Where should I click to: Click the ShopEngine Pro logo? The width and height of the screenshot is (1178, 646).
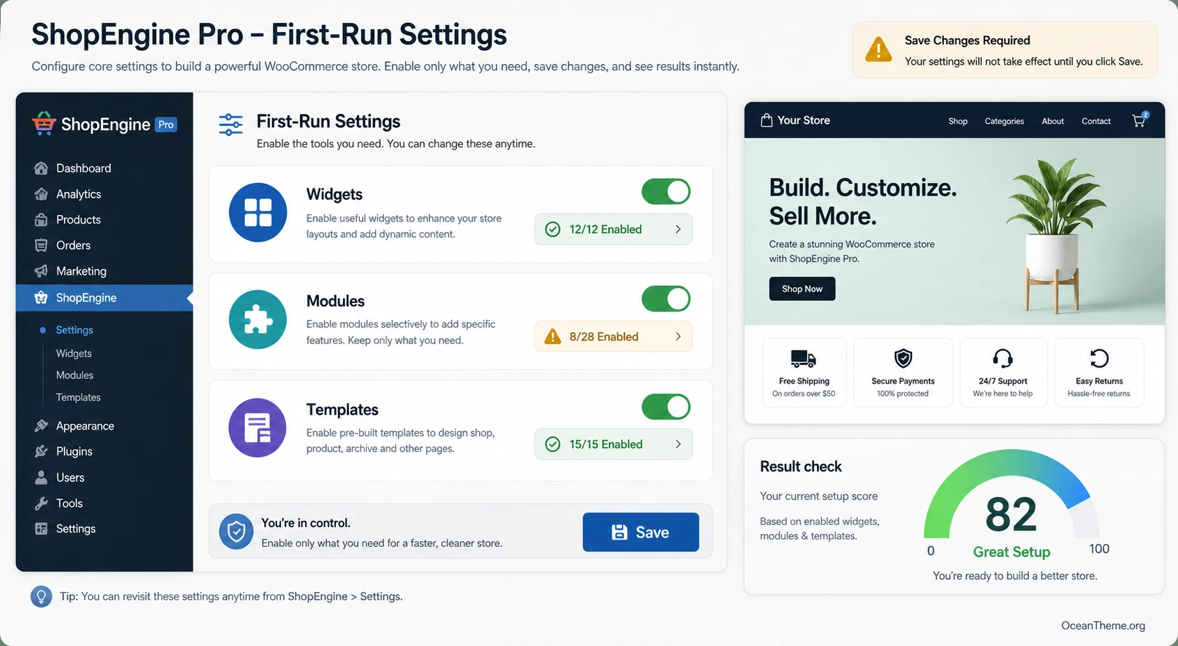104,124
